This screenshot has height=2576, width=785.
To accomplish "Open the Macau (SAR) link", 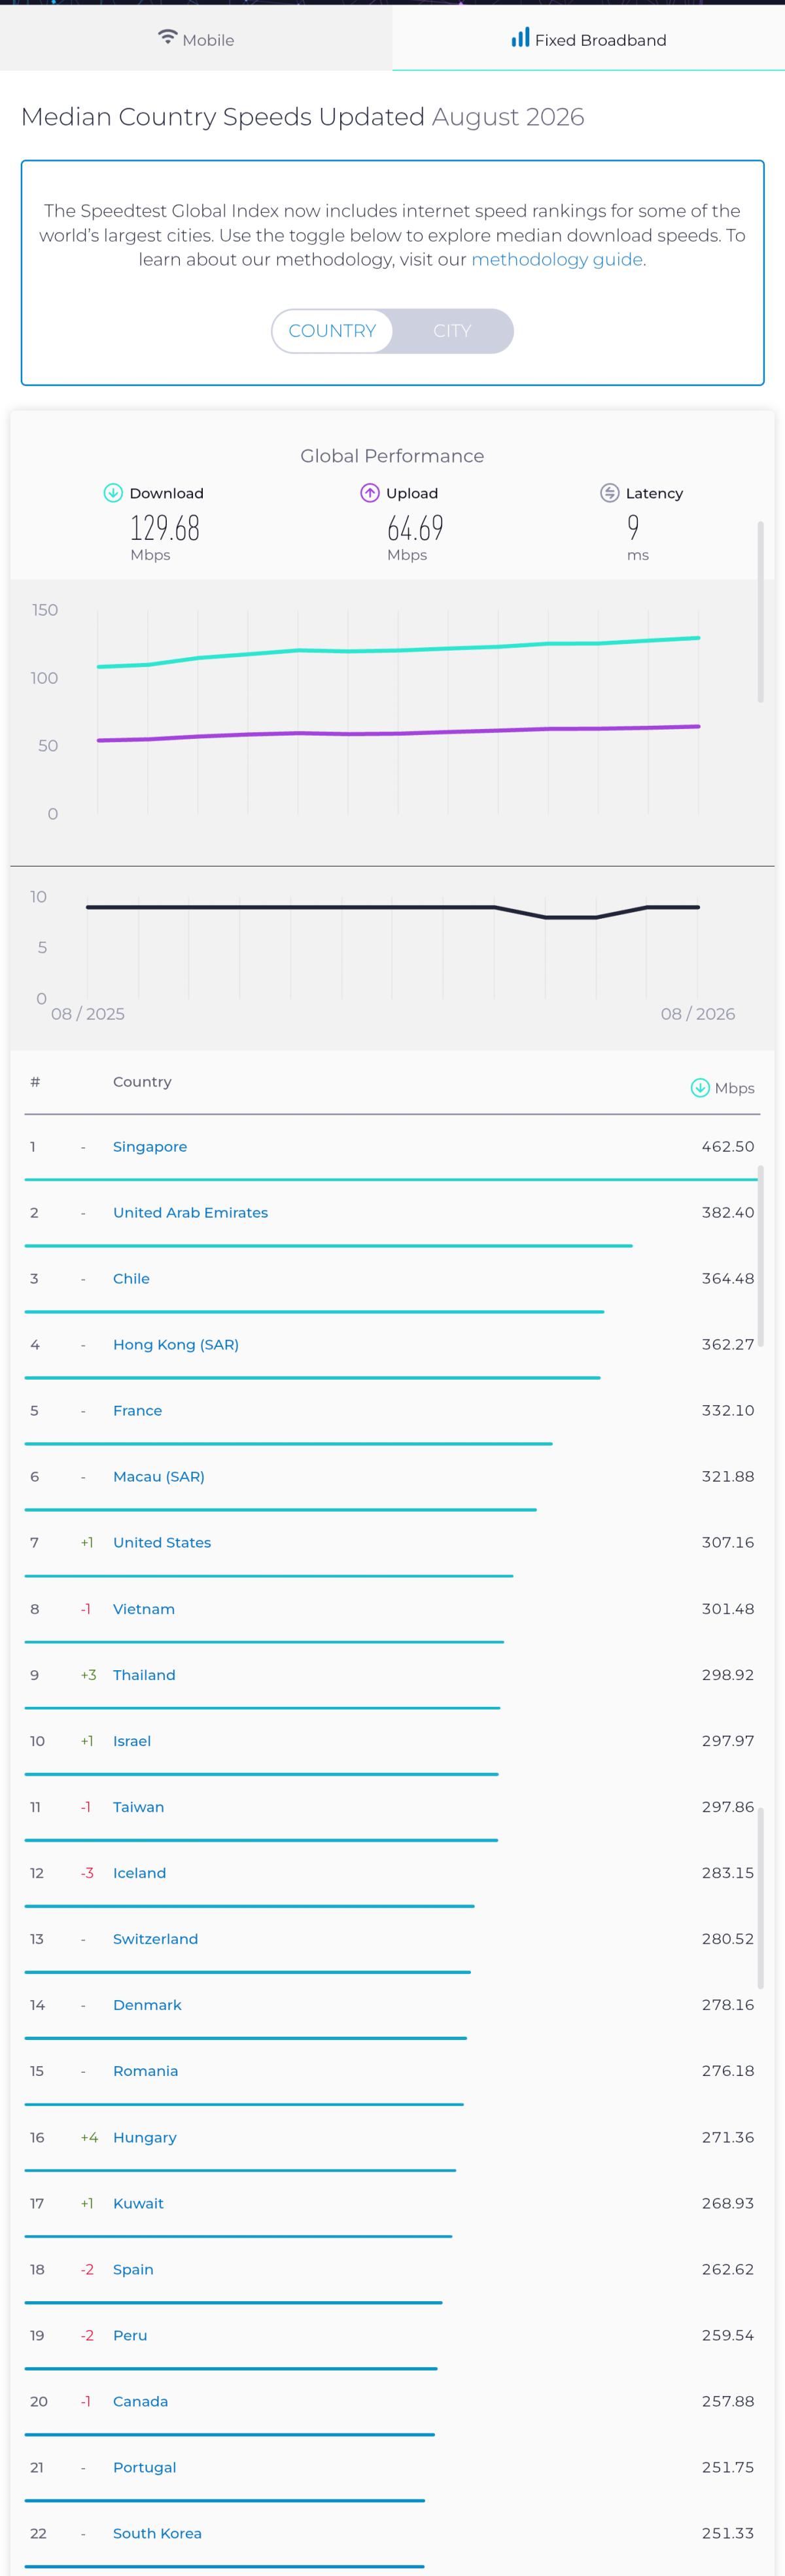I will click(159, 1477).
